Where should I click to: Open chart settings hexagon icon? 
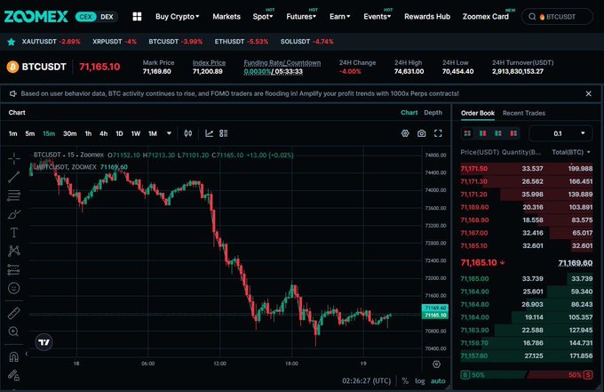(404, 133)
